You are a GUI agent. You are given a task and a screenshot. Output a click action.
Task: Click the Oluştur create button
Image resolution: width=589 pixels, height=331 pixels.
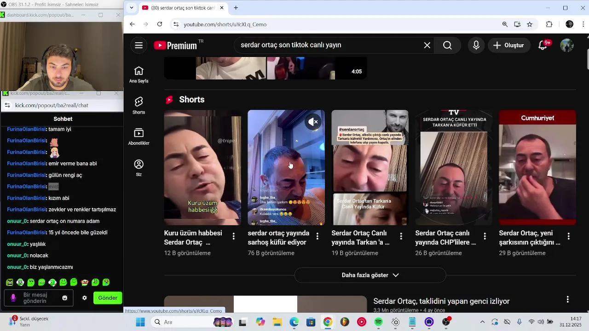508,45
